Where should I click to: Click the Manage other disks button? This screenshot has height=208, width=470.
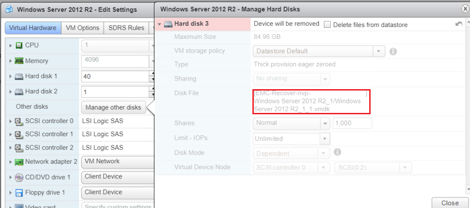point(113,107)
